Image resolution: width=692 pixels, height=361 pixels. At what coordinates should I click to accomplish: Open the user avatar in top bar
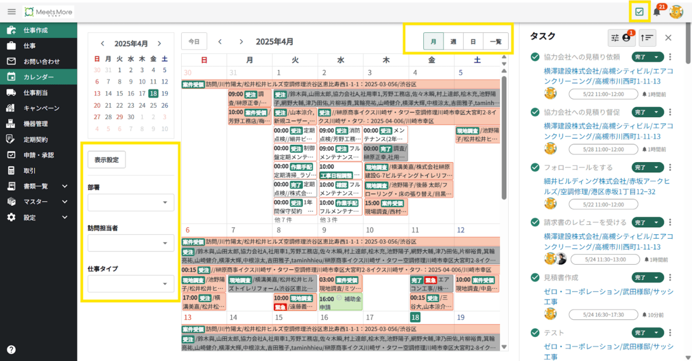click(x=676, y=12)
